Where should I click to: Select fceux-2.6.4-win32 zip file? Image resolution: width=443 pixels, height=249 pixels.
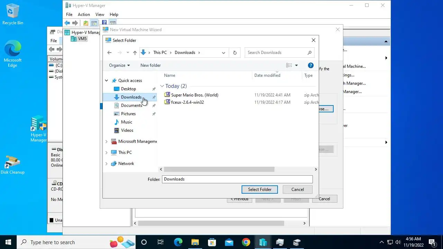[x=187, y=102]
